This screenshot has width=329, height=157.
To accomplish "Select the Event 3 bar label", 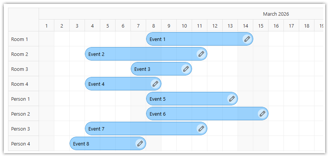I will (x=142, y=69).
